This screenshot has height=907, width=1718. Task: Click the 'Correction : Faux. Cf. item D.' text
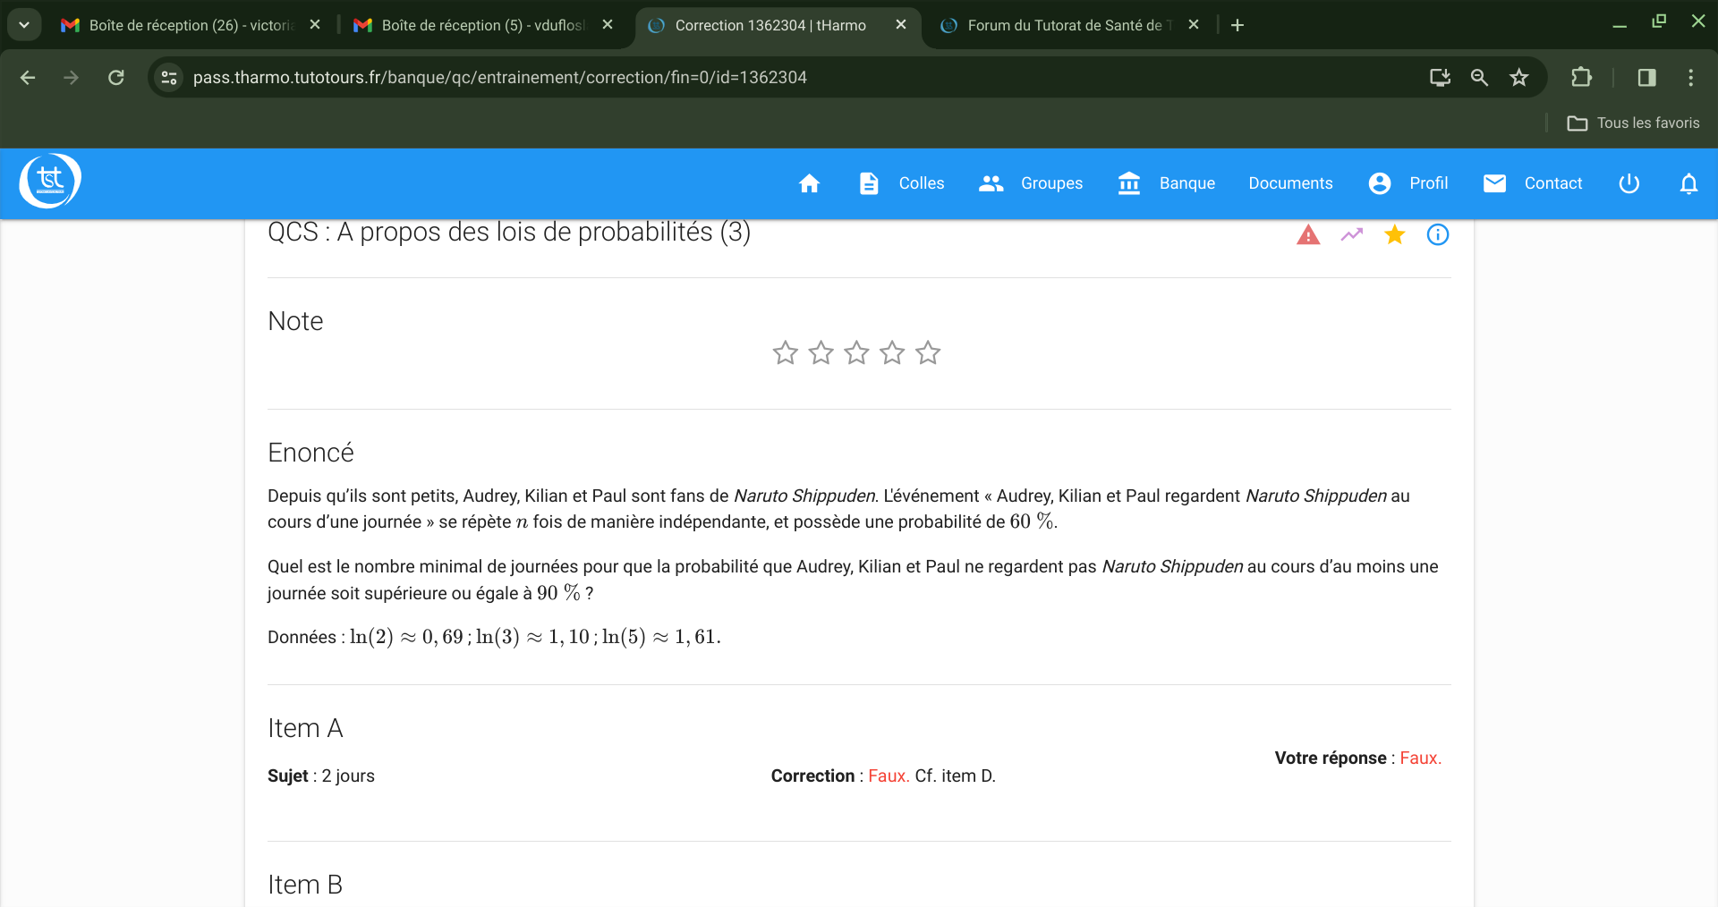click(883, 776)
